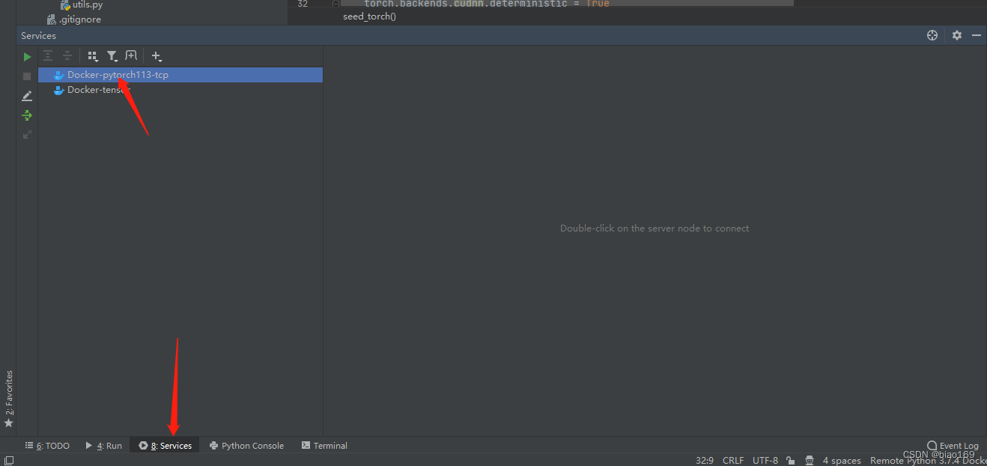Open the line separator CRLF dropdown
The width and height of the screenshot is (987, 466).
point(732,459)
